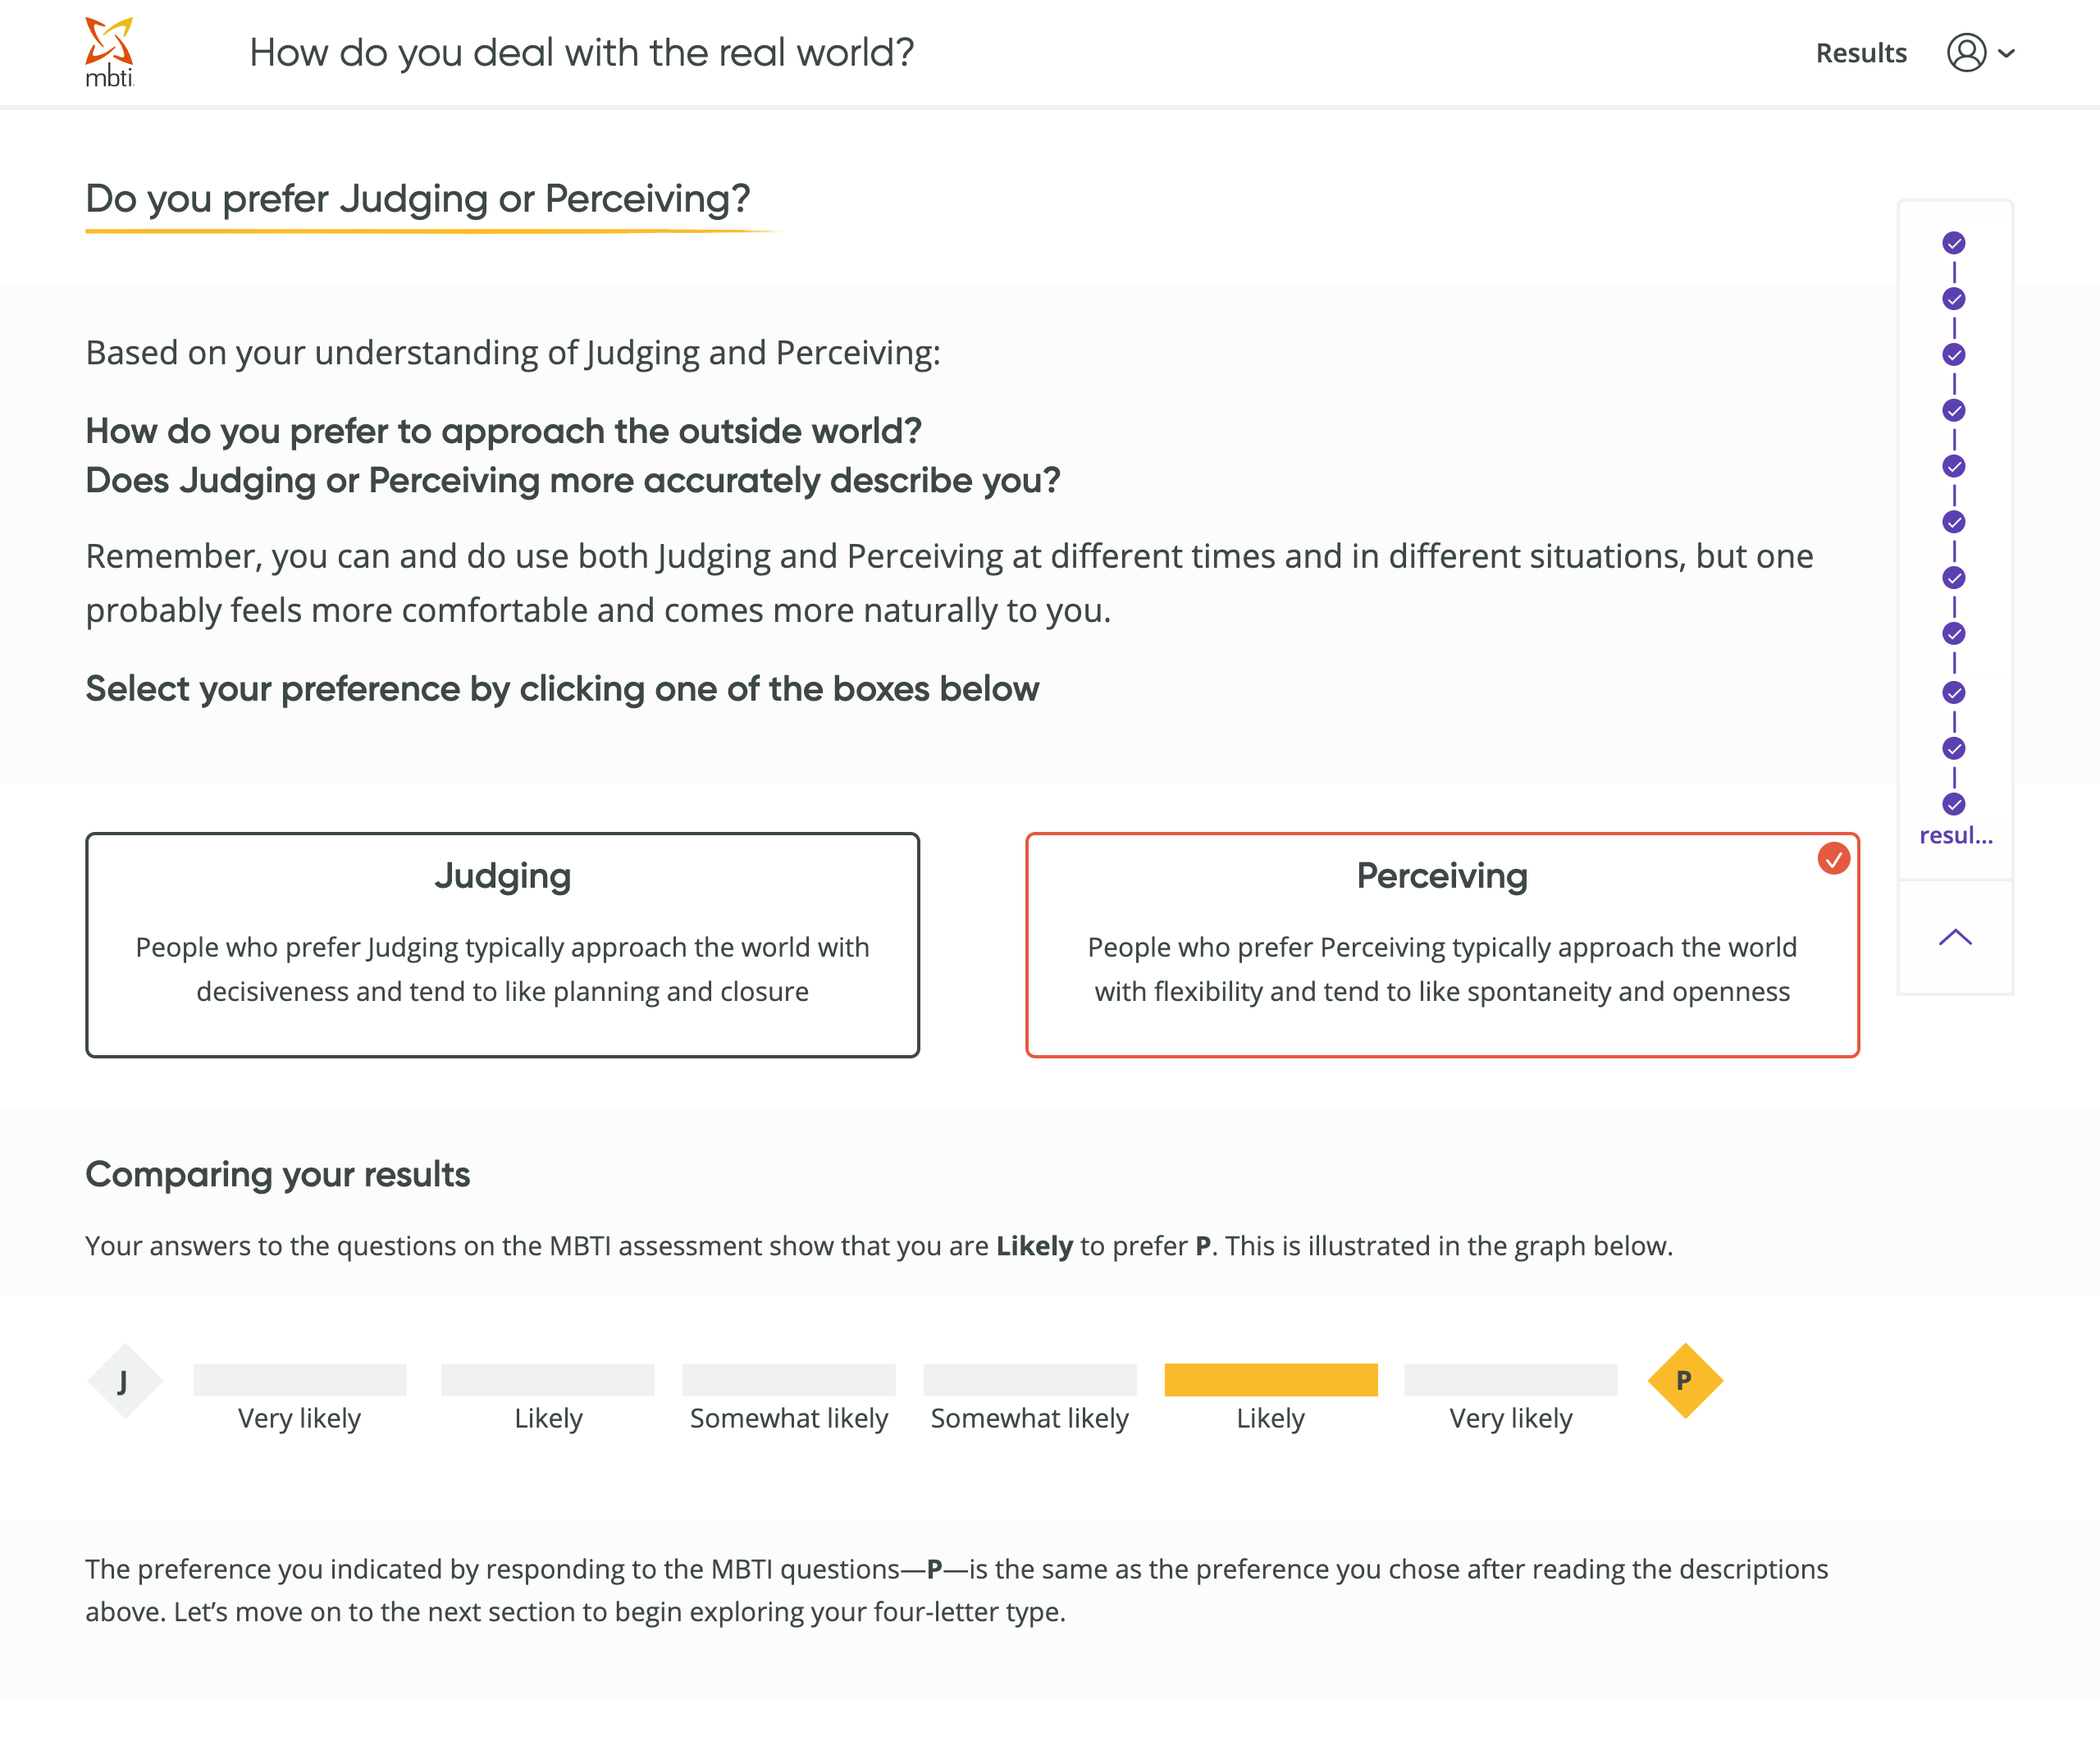
Task: Click the page title about real world
Action: (x=581, y=53)
